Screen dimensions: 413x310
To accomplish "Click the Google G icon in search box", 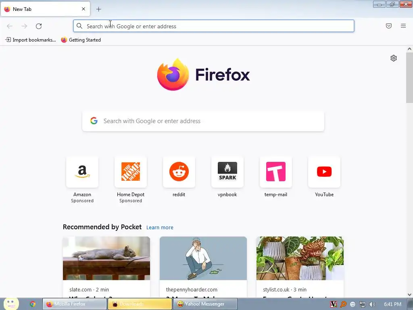I will click(94, 121).
